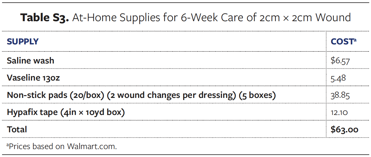The width and height of the screenshot is (371, 157).
Task: Select the $63.00 total amount
Action: point(344,130)
